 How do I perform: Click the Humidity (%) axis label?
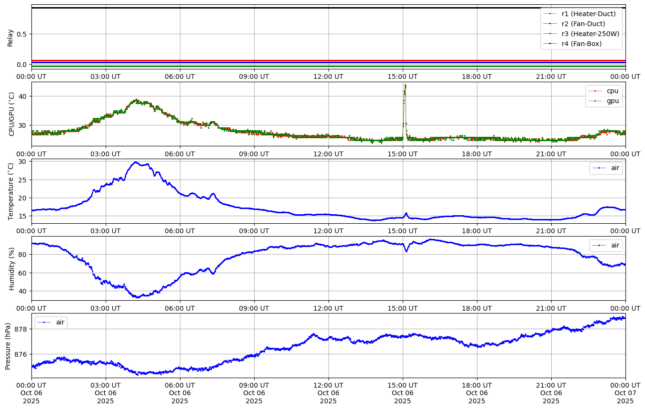[x=11, y=268]
